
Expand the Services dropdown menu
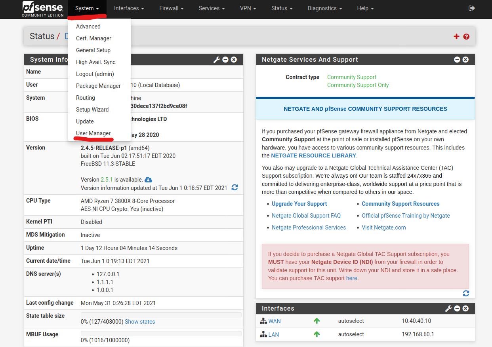click(212, 8)
